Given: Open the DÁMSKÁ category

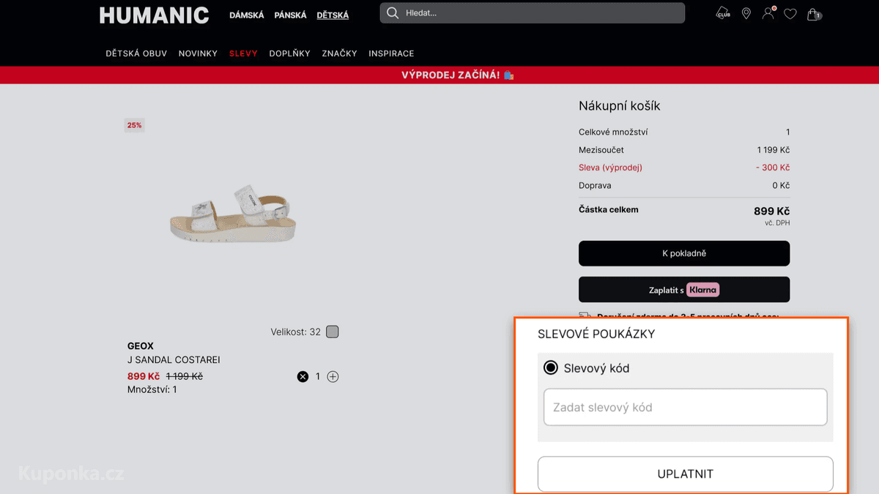Looking at the screenshot, I should pos(247,15).
